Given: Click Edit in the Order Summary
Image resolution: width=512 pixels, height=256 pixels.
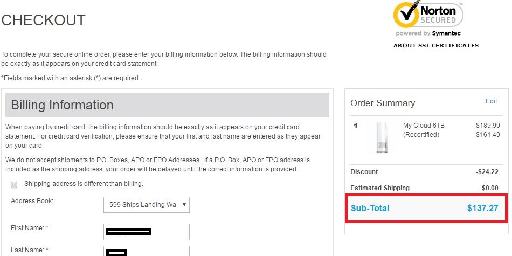Looking at the screenshot, I should (x=491, y=101).
